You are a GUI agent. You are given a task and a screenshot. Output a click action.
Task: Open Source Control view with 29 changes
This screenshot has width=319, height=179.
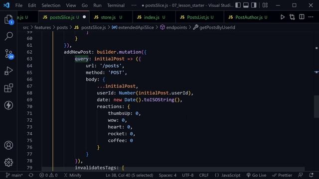point(8,54)
